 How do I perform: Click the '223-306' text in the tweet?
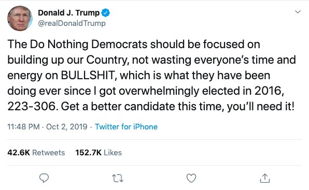32,107
